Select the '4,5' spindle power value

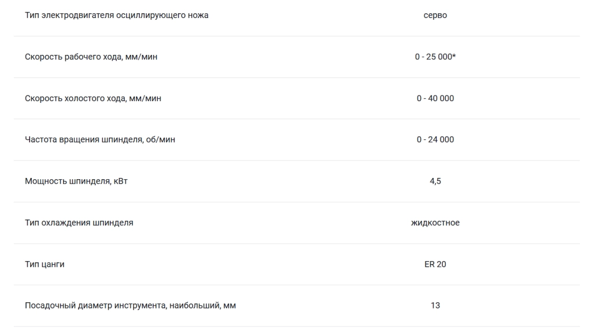(x=435, y=181)
